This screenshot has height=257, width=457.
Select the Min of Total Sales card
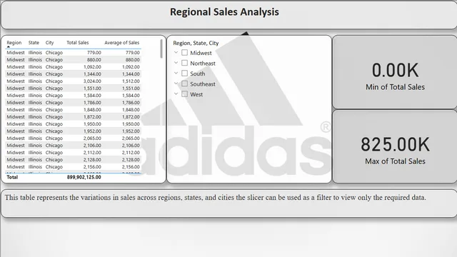(395, 72)
